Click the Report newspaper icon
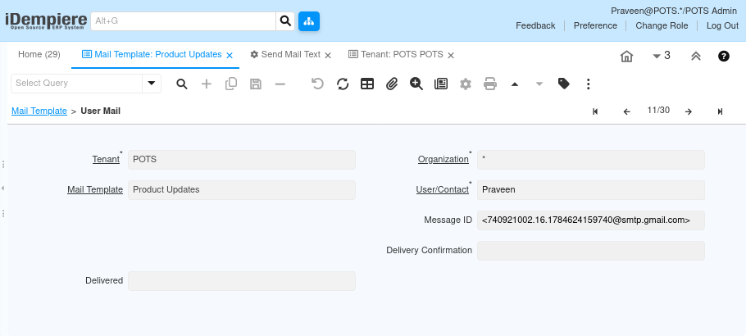 [x=441, y=84]
